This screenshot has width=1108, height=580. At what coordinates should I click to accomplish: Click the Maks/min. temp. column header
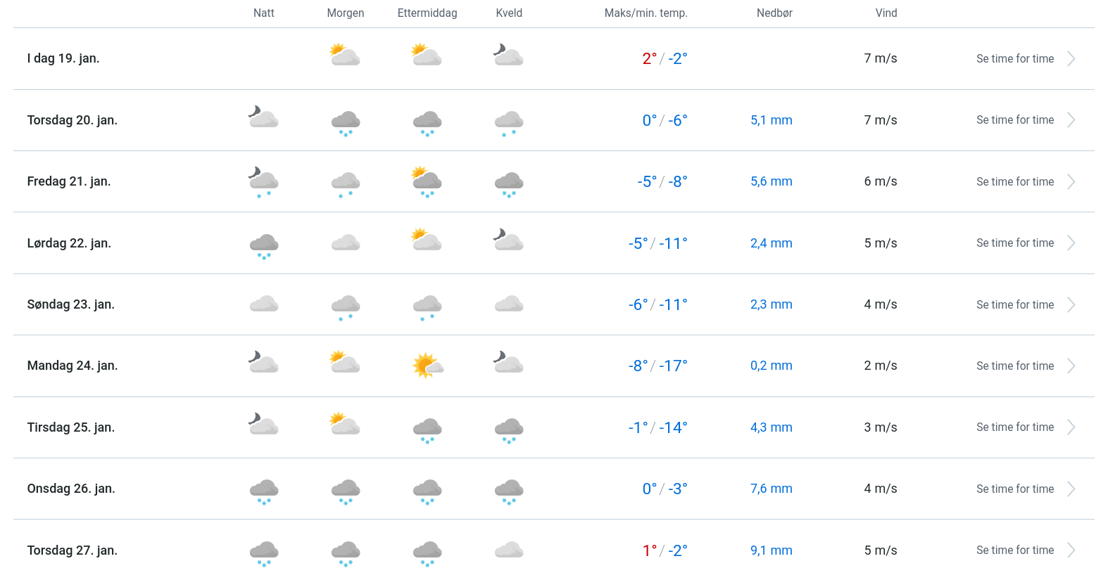646,13
